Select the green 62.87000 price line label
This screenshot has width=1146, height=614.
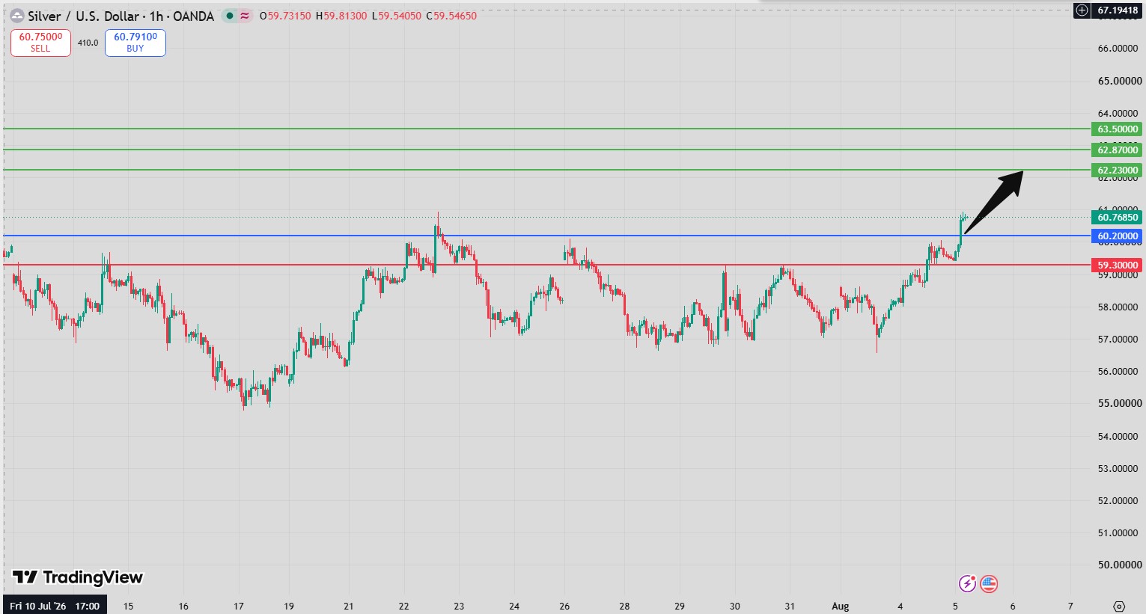pos(1118,150)
